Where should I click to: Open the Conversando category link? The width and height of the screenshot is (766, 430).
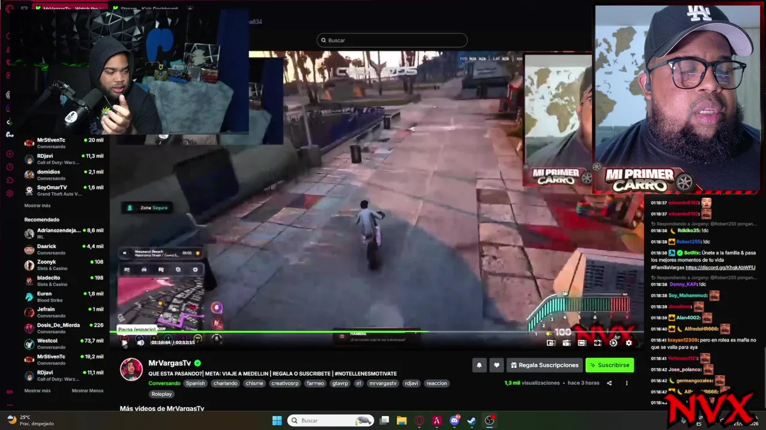point(165,383)
